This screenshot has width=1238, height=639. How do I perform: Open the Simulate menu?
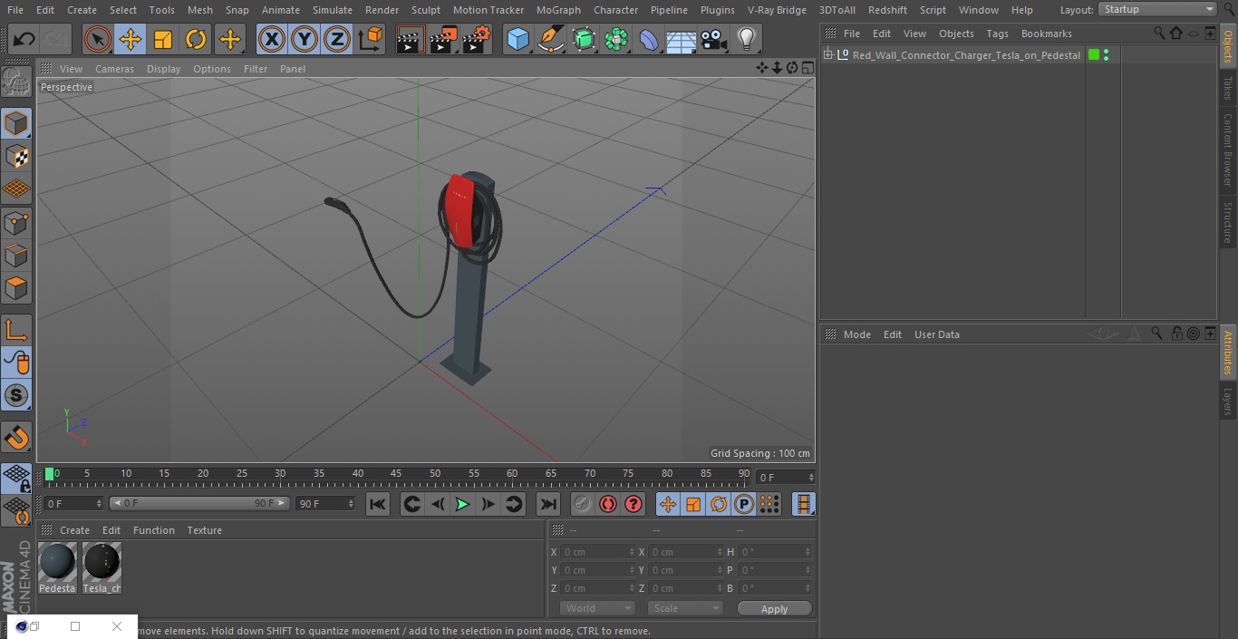click(x=333, y=10)
